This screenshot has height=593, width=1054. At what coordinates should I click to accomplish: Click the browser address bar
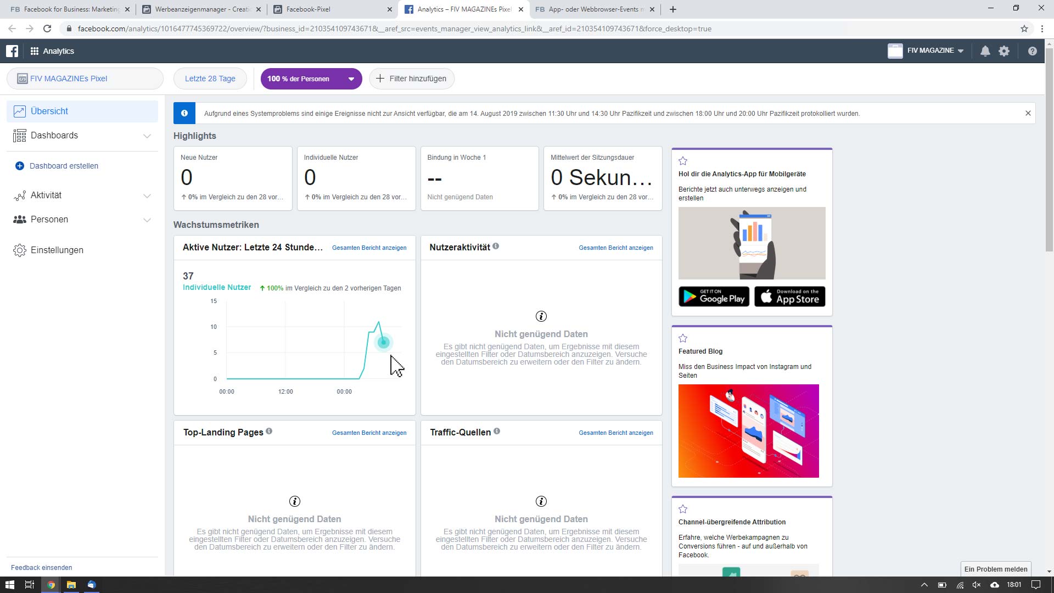538,29
